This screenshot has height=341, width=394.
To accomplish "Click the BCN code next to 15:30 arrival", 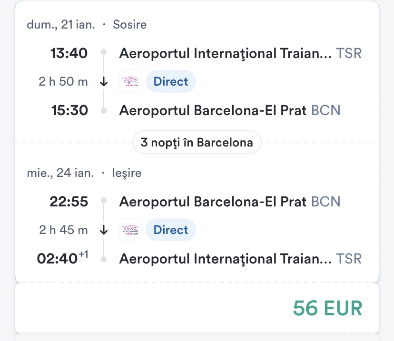I will click(326, 110).
